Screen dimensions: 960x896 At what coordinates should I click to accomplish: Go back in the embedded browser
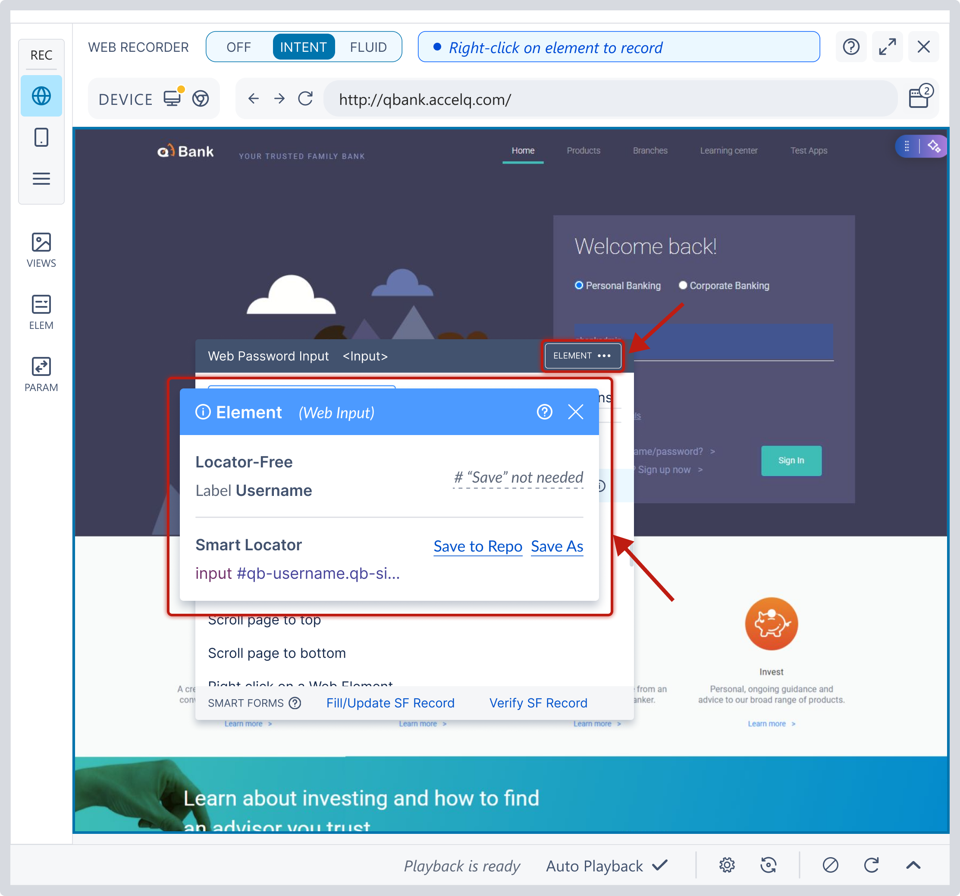click(x=254, y=98)
